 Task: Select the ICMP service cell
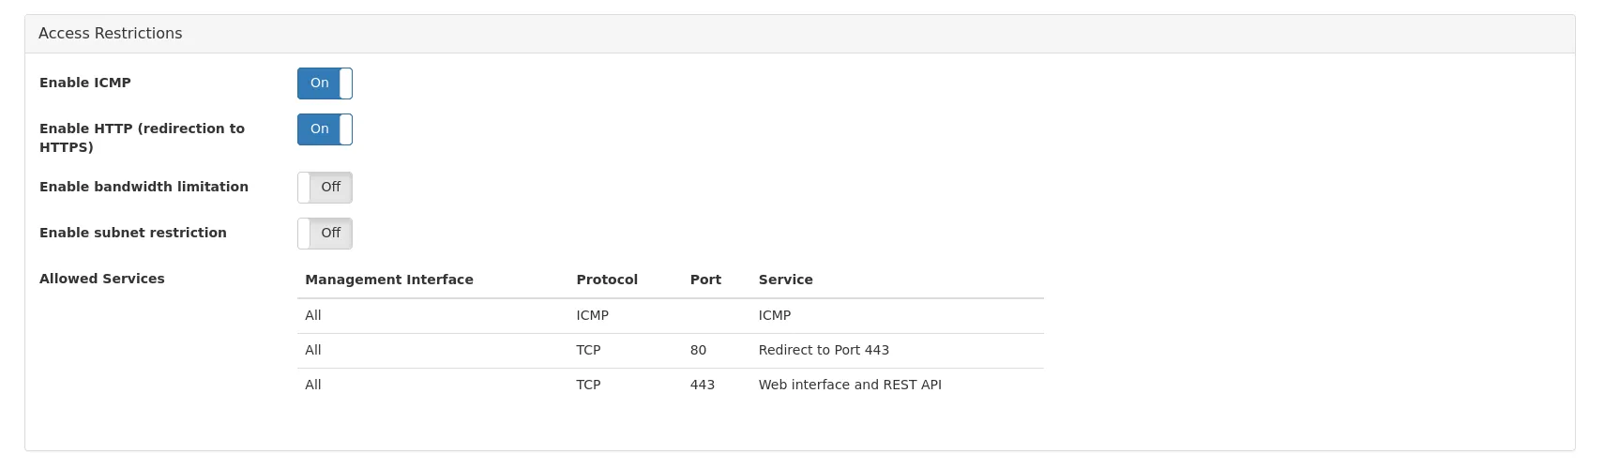point(775,315)
